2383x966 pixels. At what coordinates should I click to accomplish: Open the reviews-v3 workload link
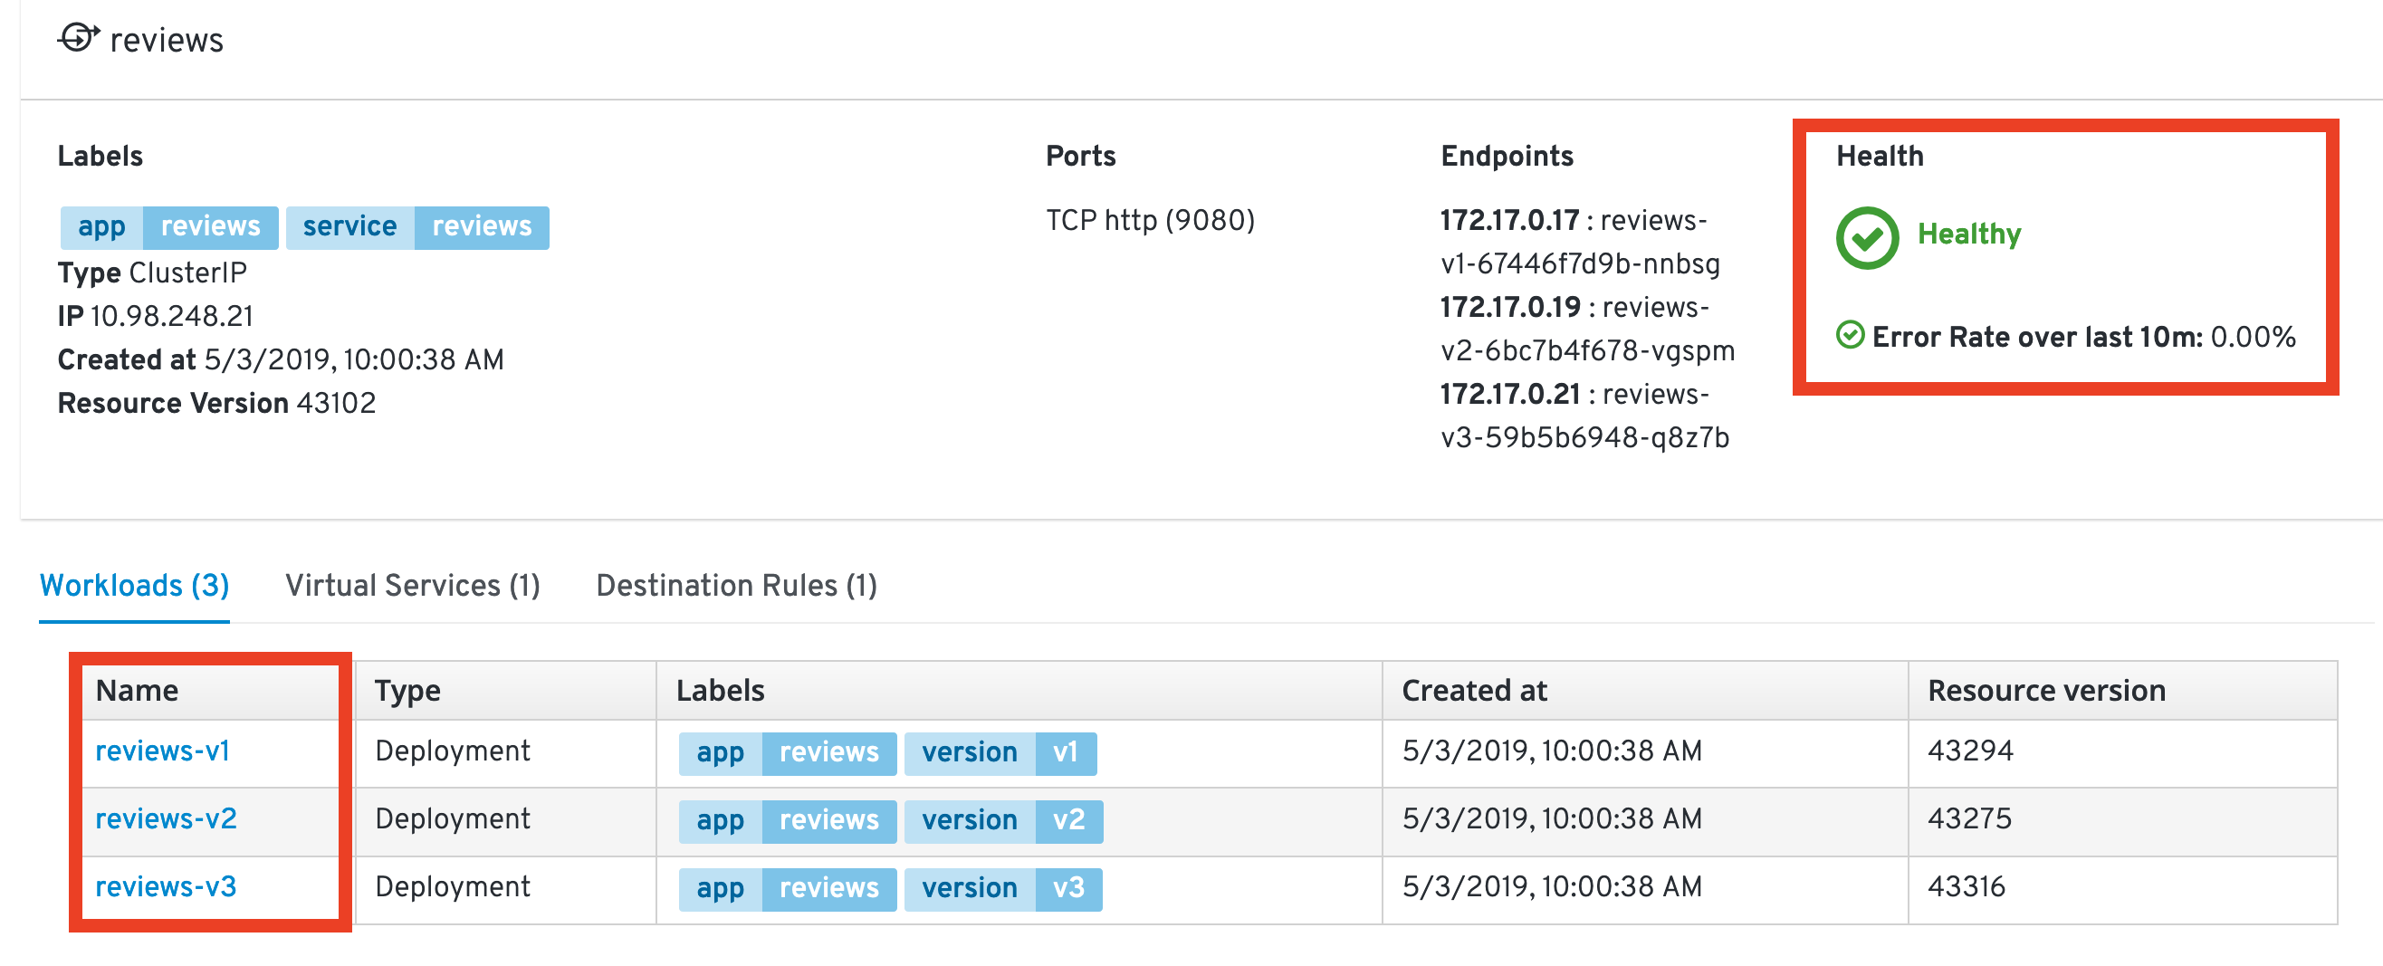pyautogui.click(x=166, y=886)
